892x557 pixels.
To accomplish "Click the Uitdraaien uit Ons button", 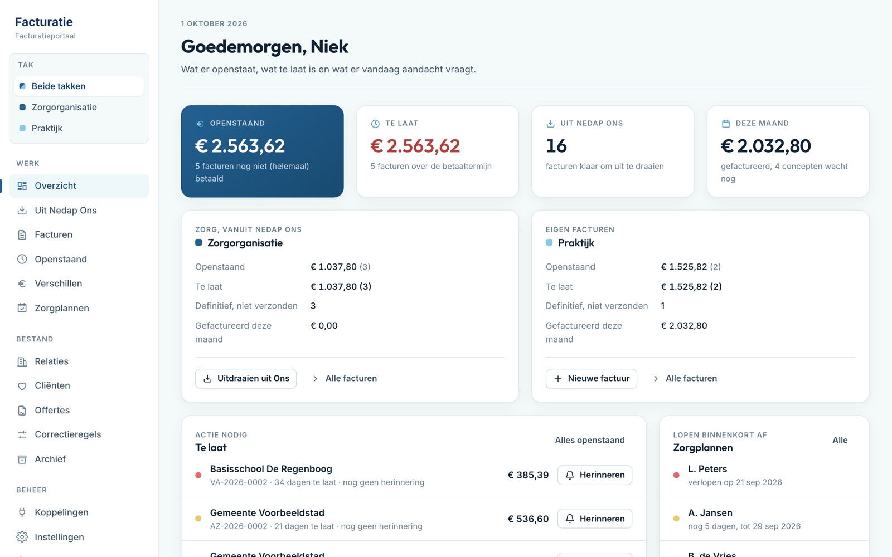I will [x=246, y=379].
